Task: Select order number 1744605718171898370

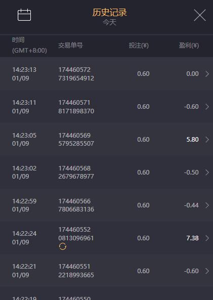Action: pos(76,107)
